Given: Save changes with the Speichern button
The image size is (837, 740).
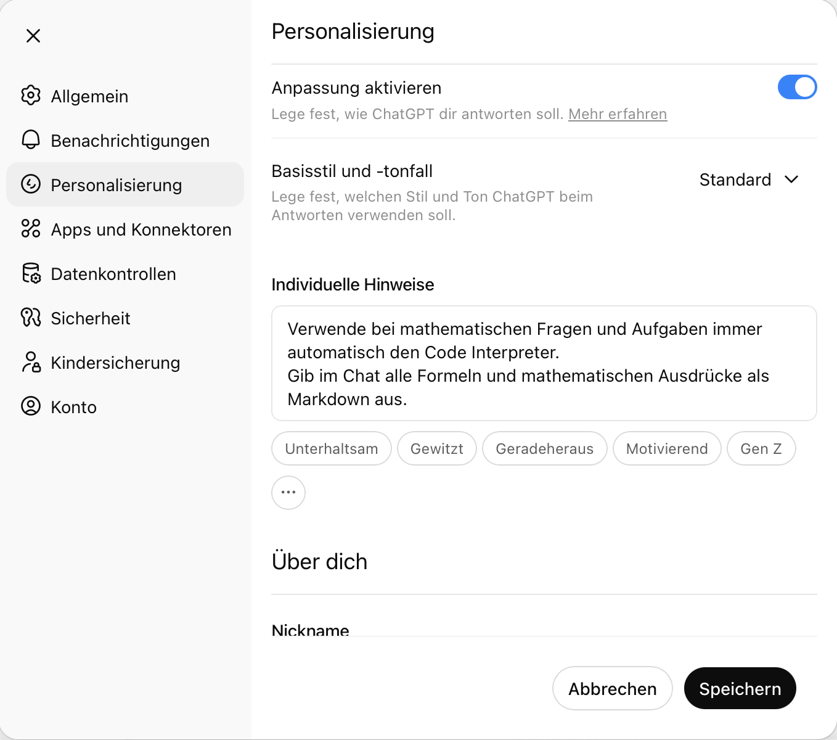Looking at the screenshot, I should click(740, 688).
